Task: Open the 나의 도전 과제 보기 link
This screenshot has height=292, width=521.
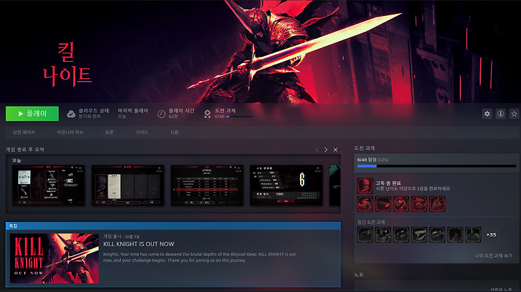Action: (x=493, y=255)
